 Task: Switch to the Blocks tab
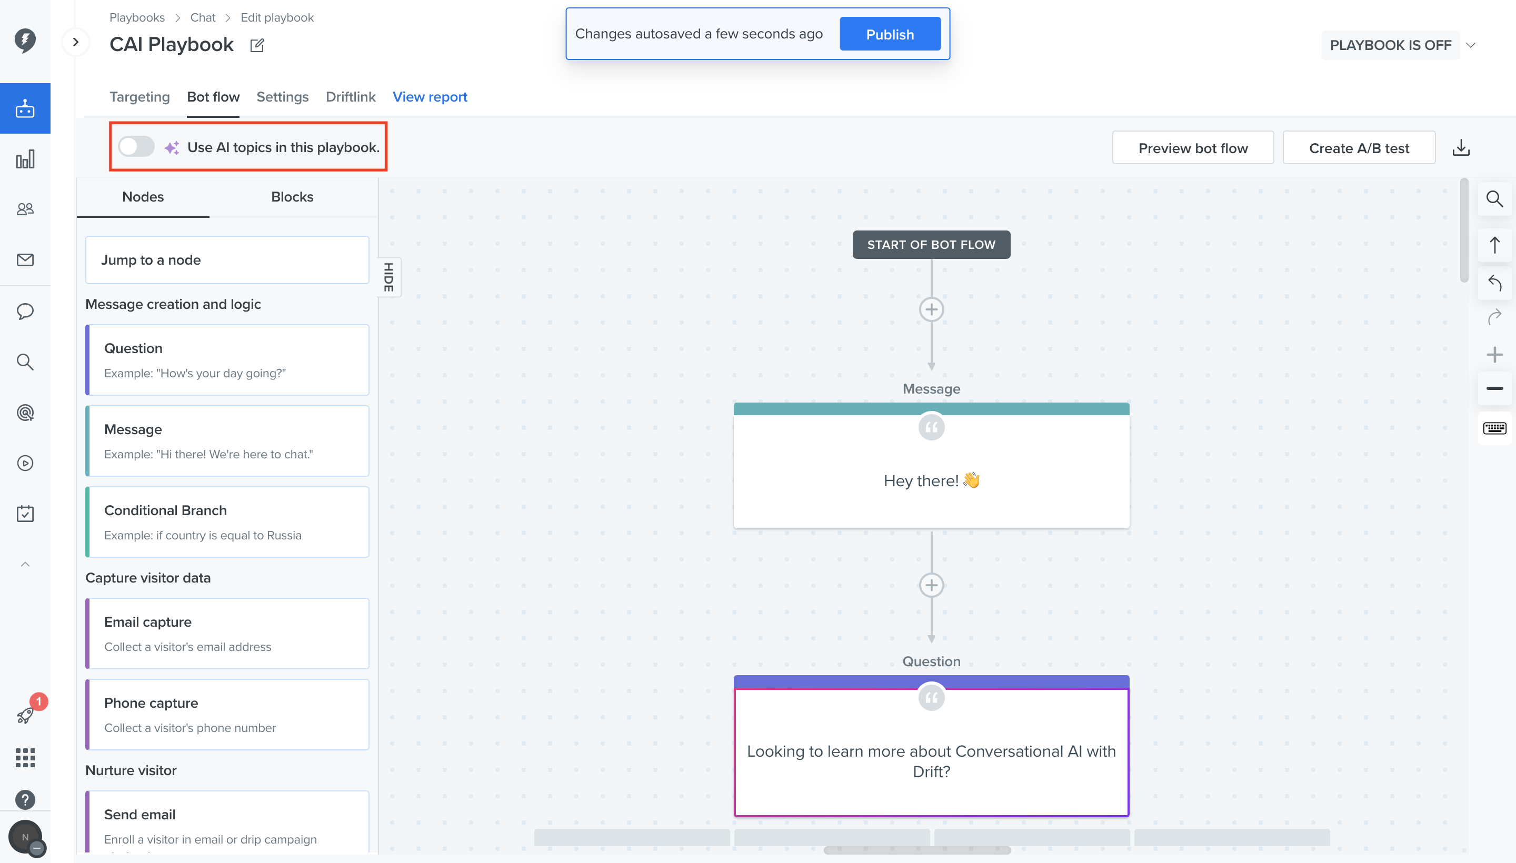(x=292, y=197)
